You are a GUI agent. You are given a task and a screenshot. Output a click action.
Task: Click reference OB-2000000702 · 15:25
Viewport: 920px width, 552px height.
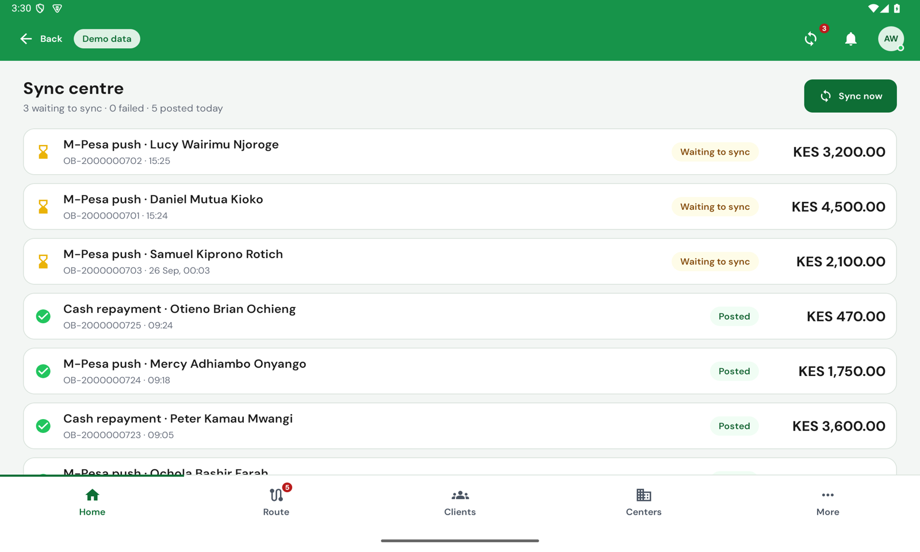(x=117, y=161)
